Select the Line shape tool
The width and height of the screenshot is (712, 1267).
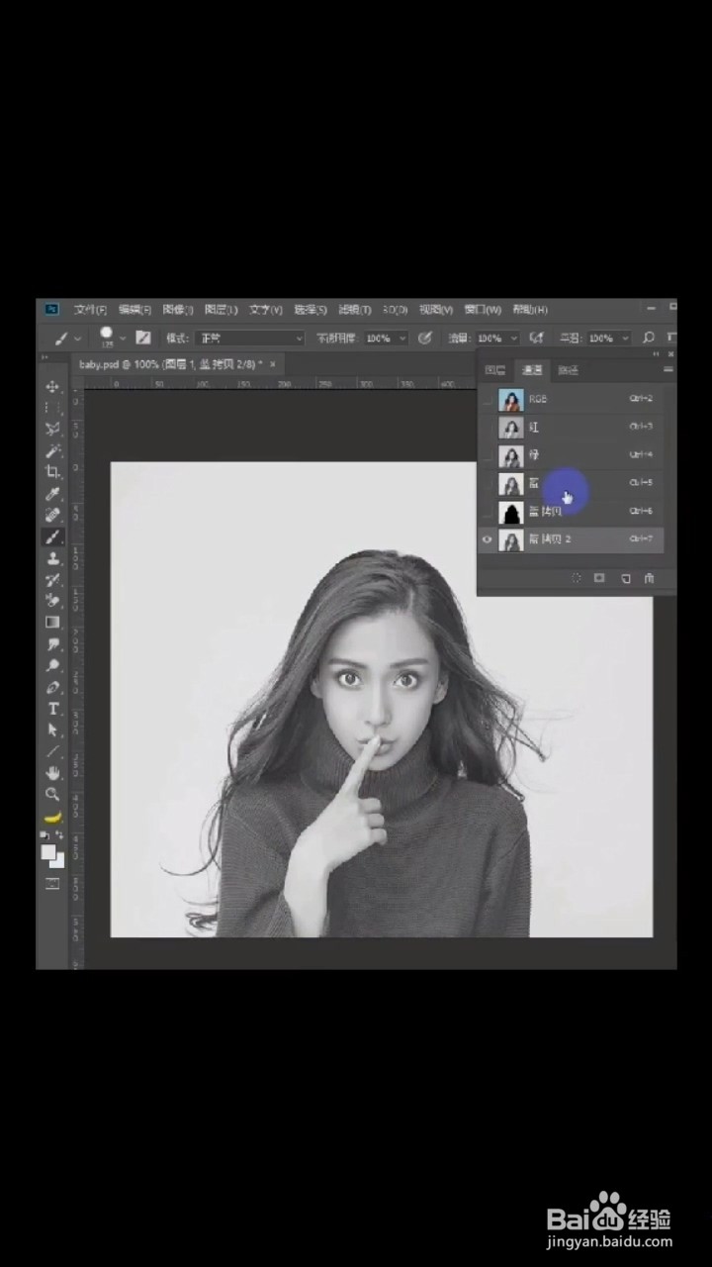pyautogui.click(x=52, y=751)
